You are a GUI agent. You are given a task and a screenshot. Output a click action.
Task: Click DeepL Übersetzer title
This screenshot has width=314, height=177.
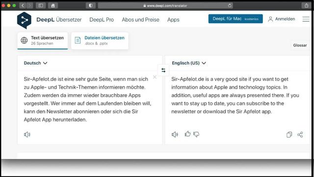59,20
